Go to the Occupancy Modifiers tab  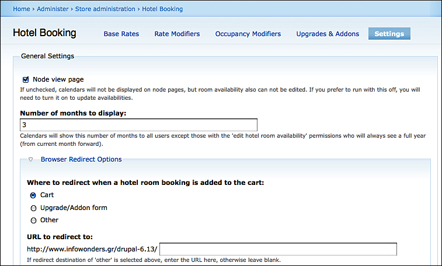coord(248,34)
